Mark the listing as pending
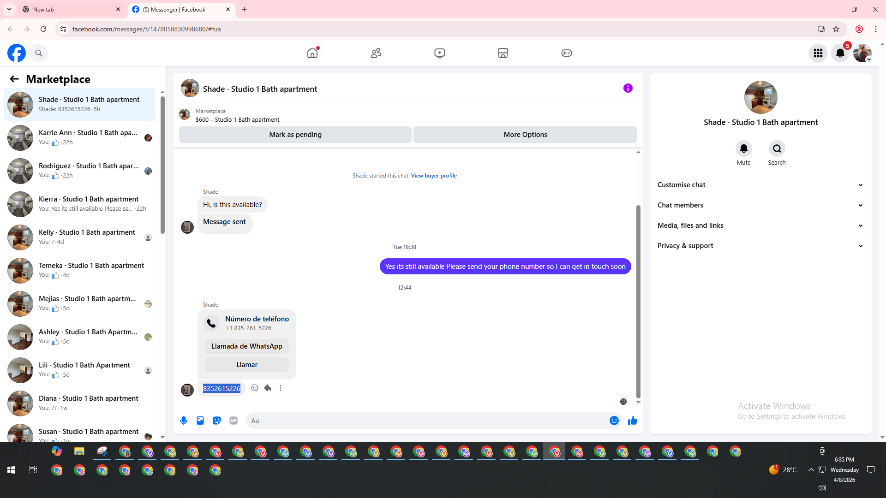This screenshot has height=498, width=886. pos(295,135)
